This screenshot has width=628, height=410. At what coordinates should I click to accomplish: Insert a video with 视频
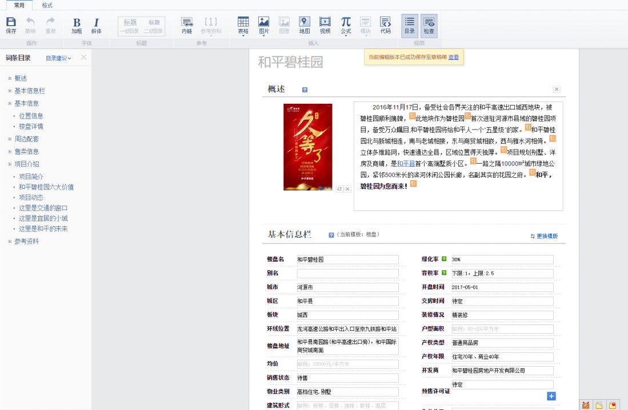[x=325, y=25]
